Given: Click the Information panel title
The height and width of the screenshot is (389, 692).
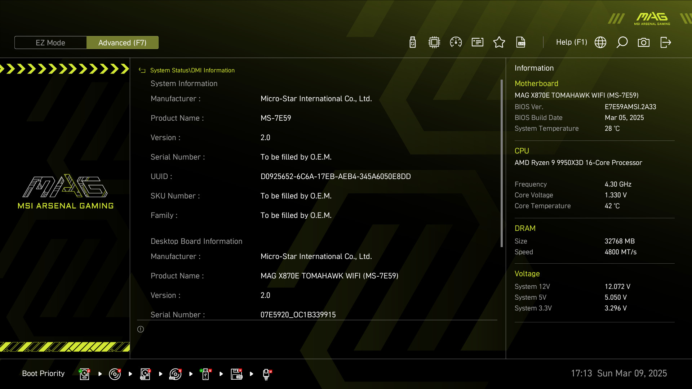Looking at the screenshot, I should point(534,68).
